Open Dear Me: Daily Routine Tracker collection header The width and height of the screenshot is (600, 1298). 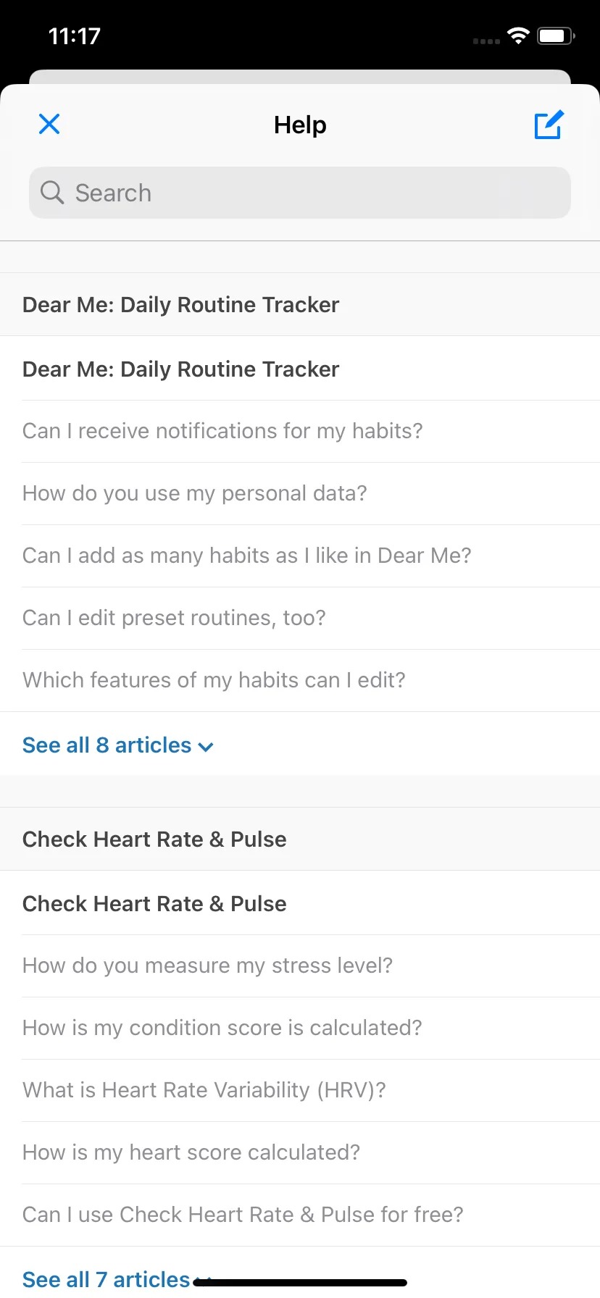pos(300,304)
